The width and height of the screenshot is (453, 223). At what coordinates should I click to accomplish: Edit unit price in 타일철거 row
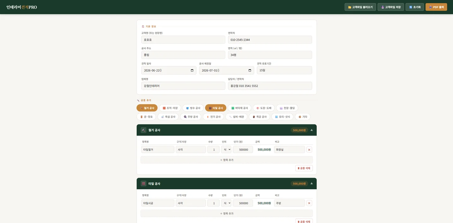[243, 150]
